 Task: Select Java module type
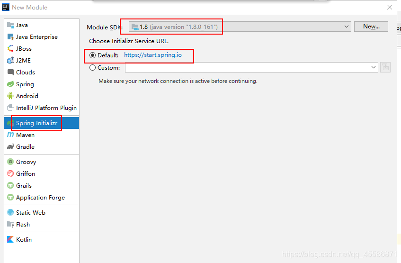coord(42,25)
